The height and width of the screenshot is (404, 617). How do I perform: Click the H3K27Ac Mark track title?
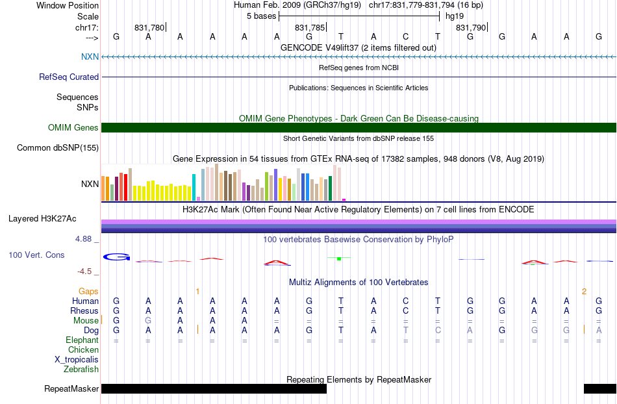pos(359,209)
